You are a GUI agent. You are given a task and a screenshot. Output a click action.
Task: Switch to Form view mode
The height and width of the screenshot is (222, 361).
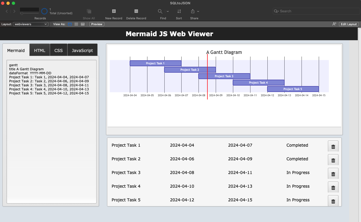(x=70, y=24)
